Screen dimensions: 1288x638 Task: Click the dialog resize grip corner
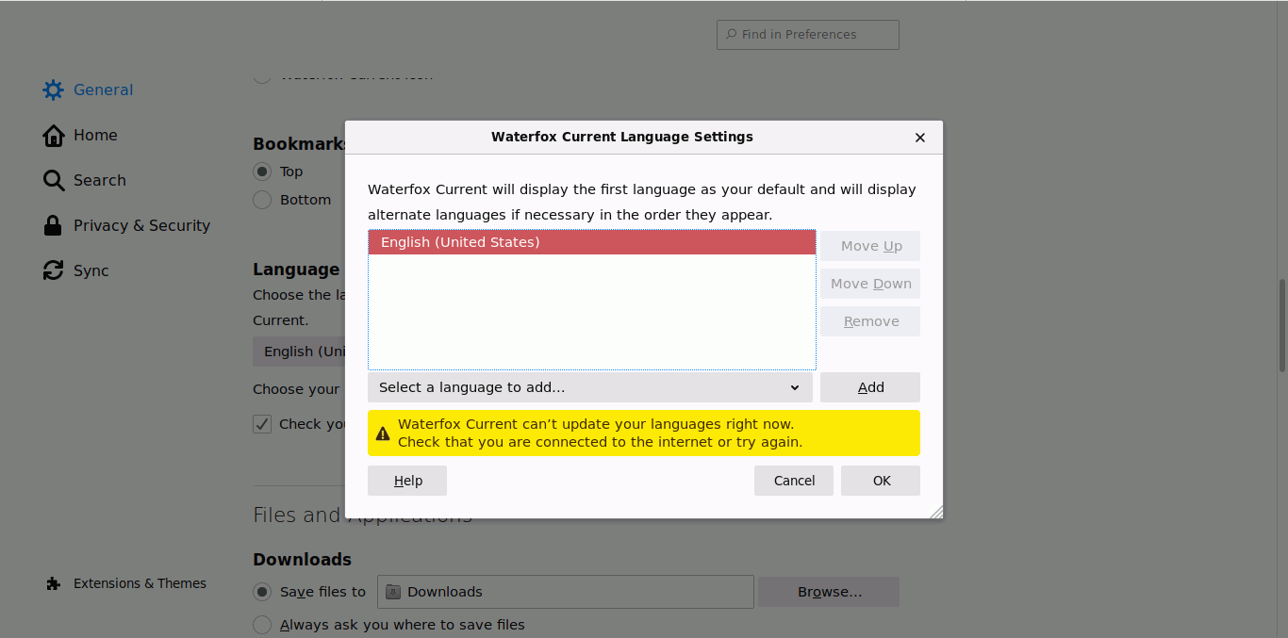935,512
